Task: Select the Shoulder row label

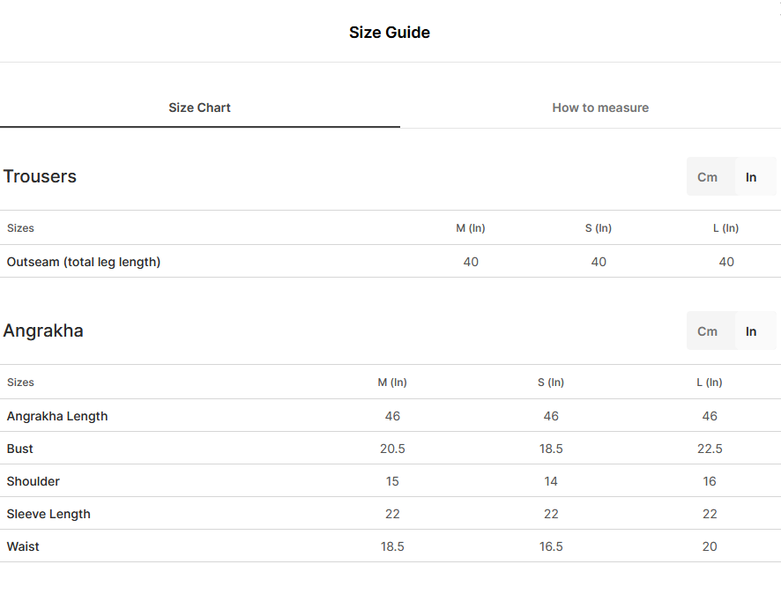Action: (x=33, y=481)
